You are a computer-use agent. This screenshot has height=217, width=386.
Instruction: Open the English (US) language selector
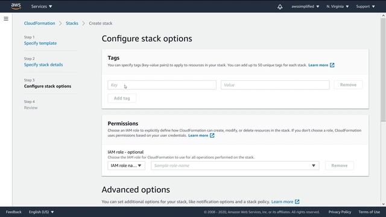(41, 212)
